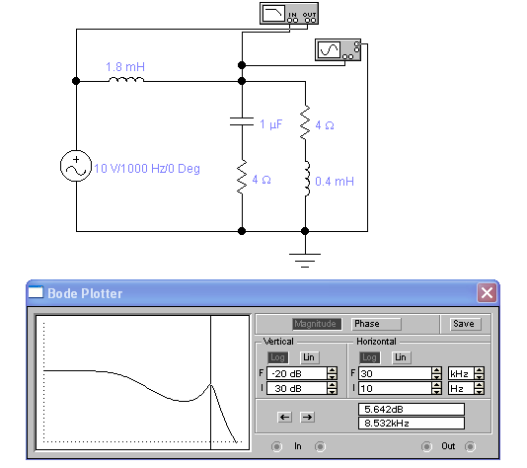Increase the vertical F -20 dB value
Screen dimensions: 527x468
332,370
